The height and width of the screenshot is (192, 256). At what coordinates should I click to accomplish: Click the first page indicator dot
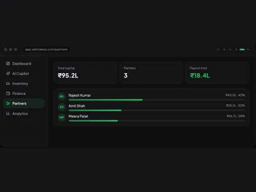tap(218, 50)
